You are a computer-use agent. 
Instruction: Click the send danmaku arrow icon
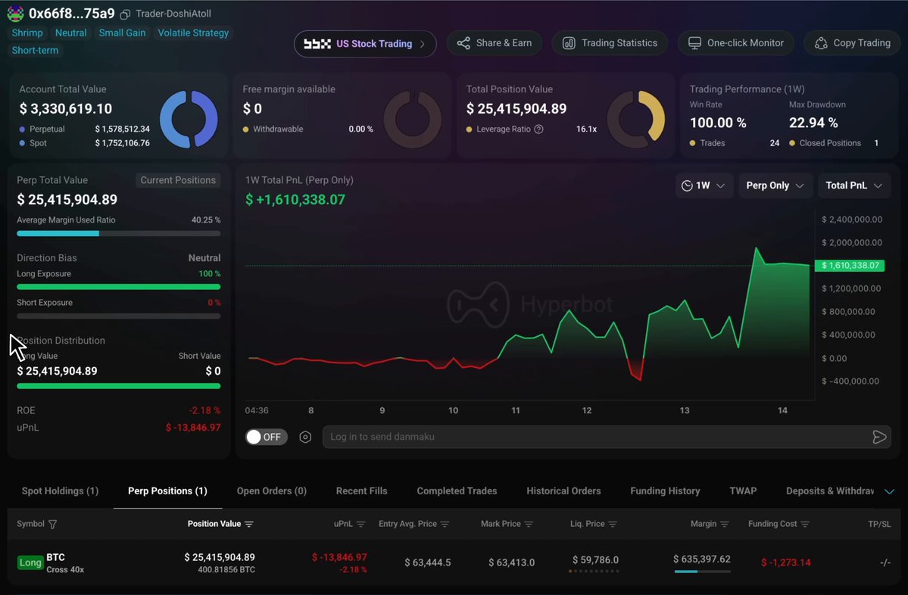click(879, 437)
